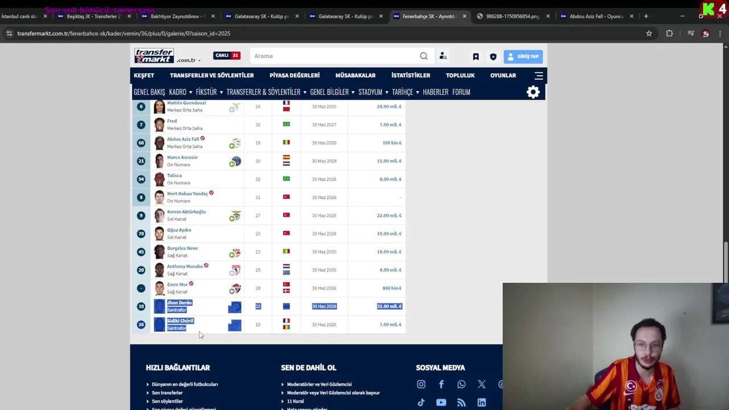Click Kerem Aktürkoğlu's previous club badge
The height and width of the screenshot is (410, 729).
[235, 216]
